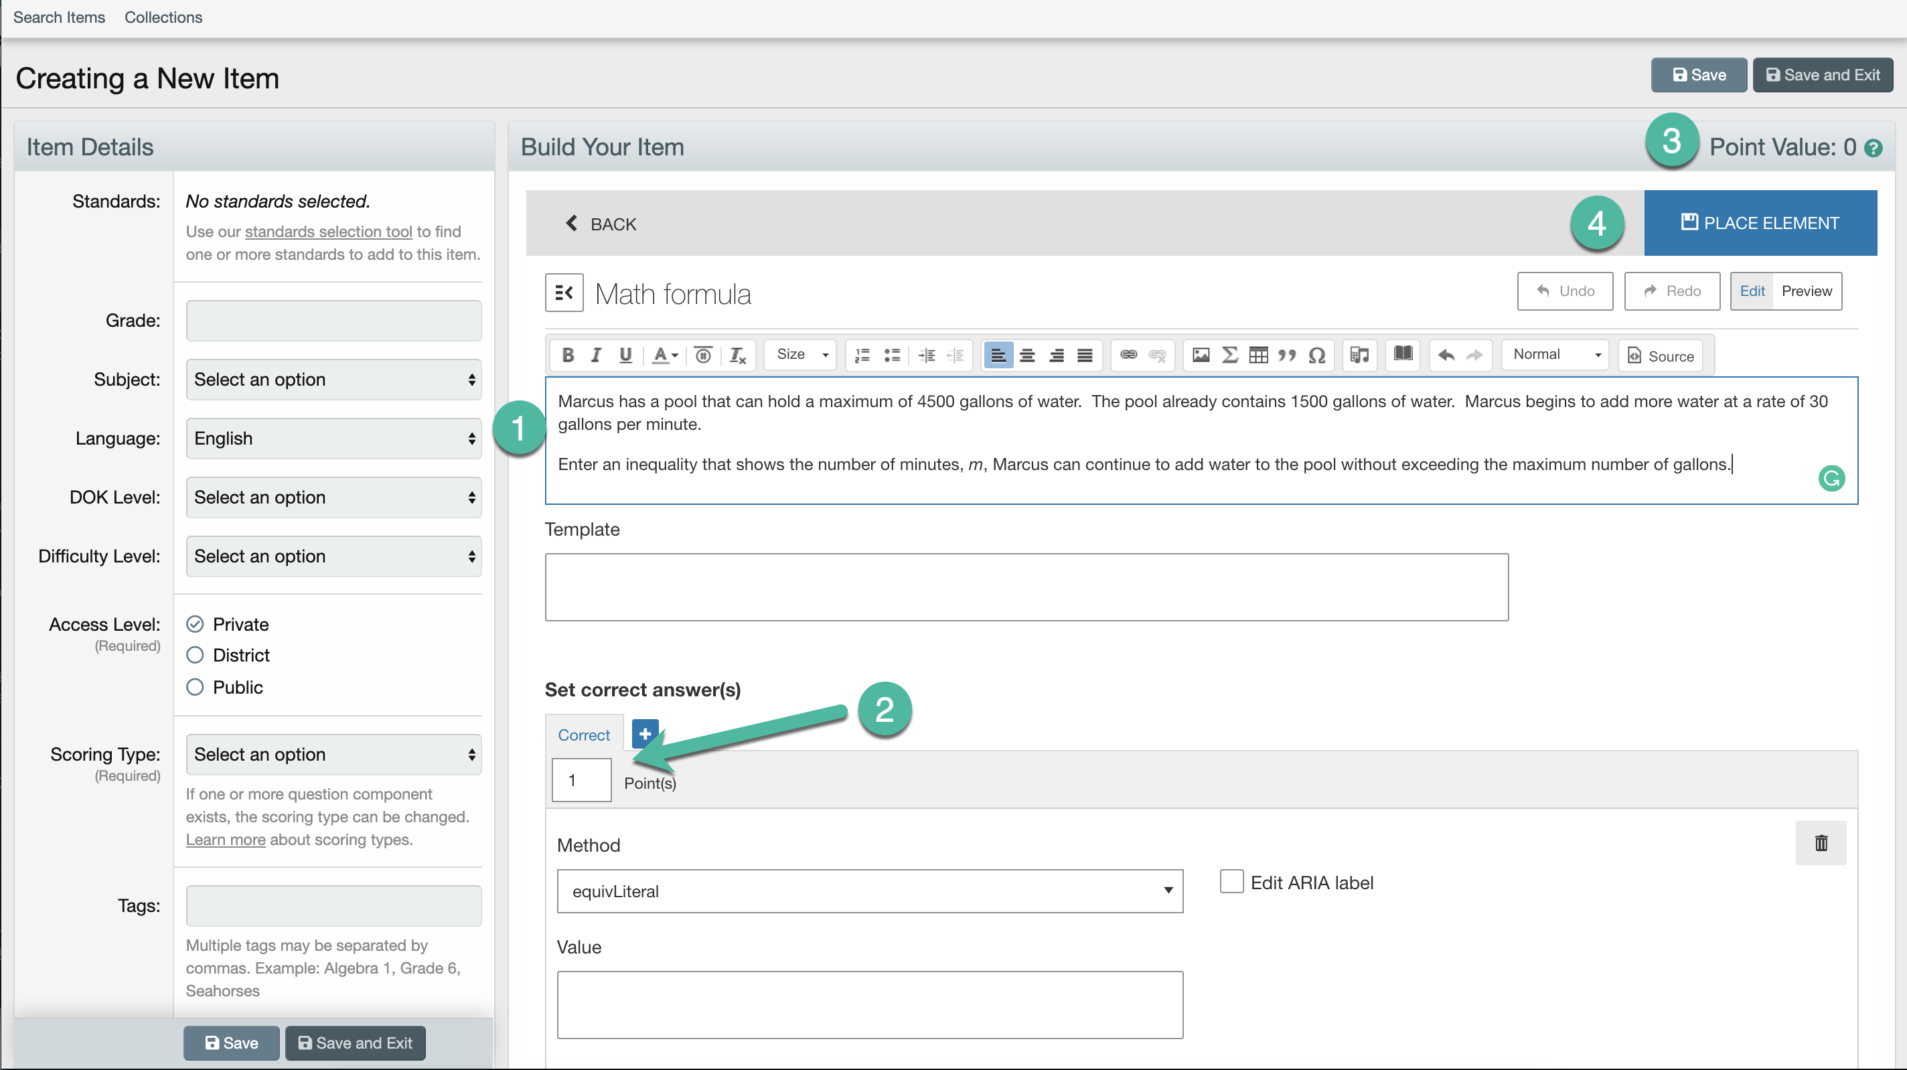
Task: Expand the equivLiteral Method dropdown
Action: click(869, 891)
